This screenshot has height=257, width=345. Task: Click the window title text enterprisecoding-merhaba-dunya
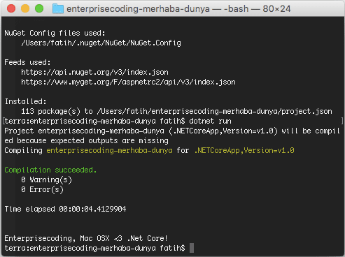138,9
